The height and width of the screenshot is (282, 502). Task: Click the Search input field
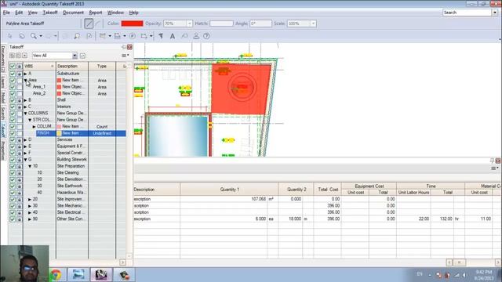click(x=467, y=13)
